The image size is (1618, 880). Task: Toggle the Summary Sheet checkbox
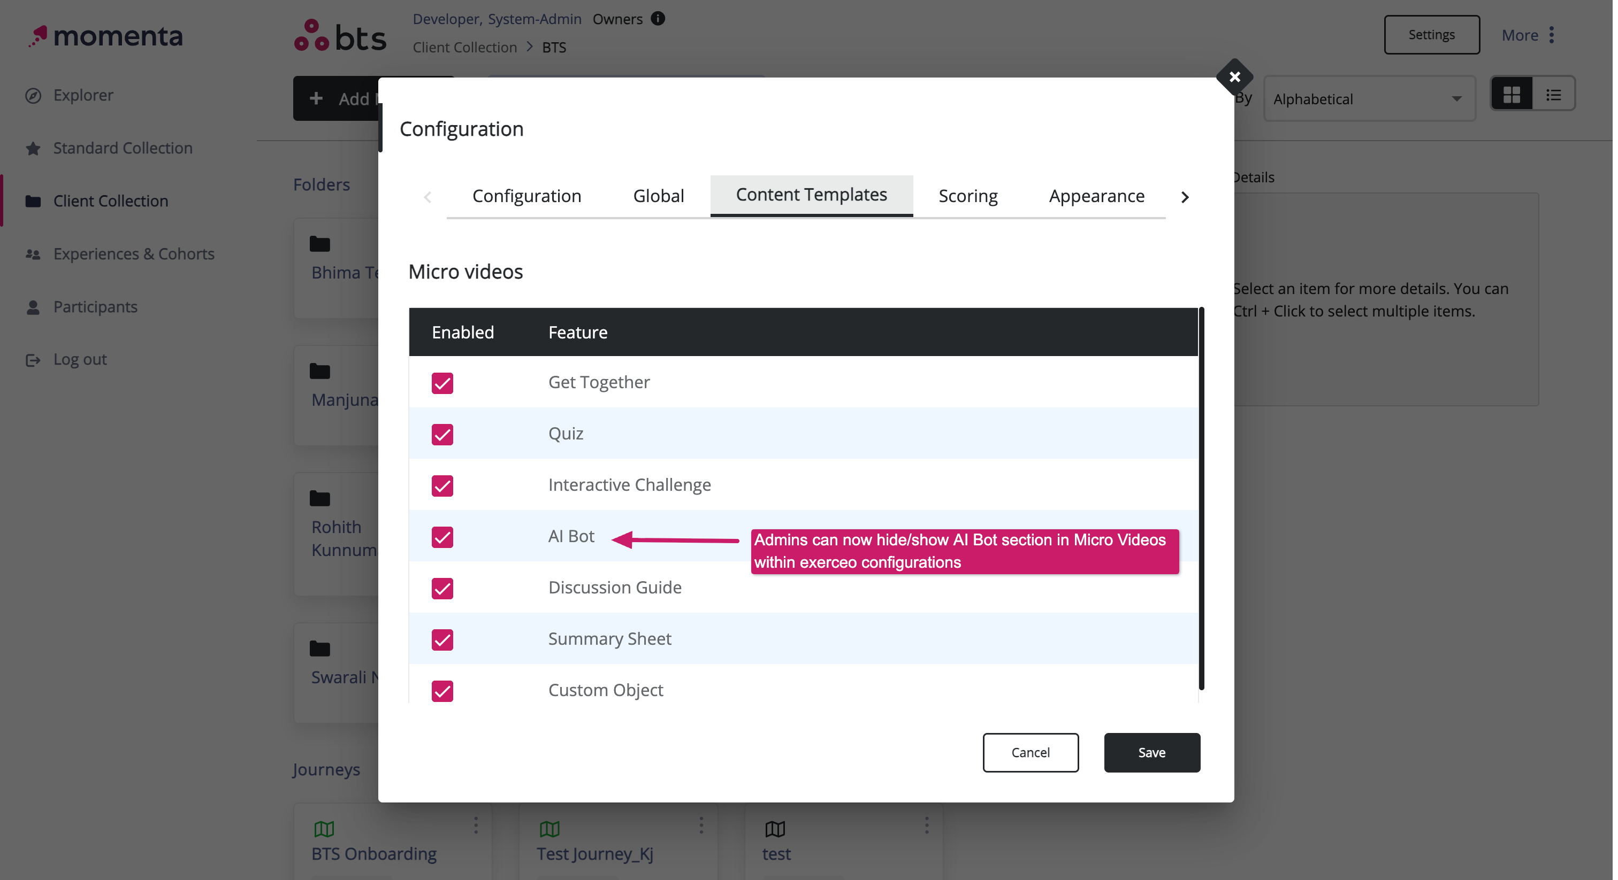coord(442,639)
